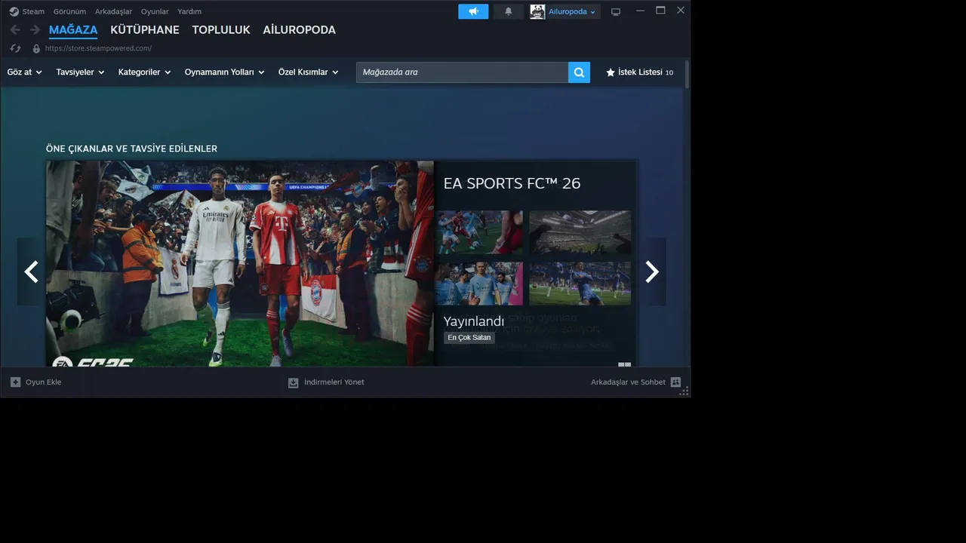Open the İstek Listesi link
966x543 pixels.
(x=640, y=72)
